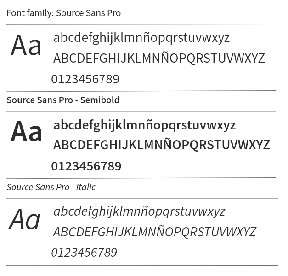Click the italic digits 0123456789 line
This screenshot has height=276, width=288.
click(84, 253)
